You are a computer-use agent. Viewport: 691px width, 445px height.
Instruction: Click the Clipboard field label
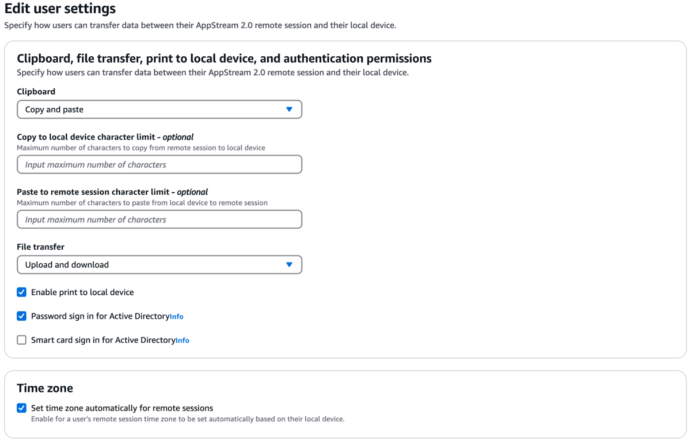pyautogui.click(x=36, y=92)
